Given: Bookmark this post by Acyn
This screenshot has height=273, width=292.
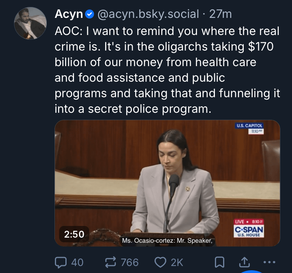Looking at the screenshot, I should 220,262.
